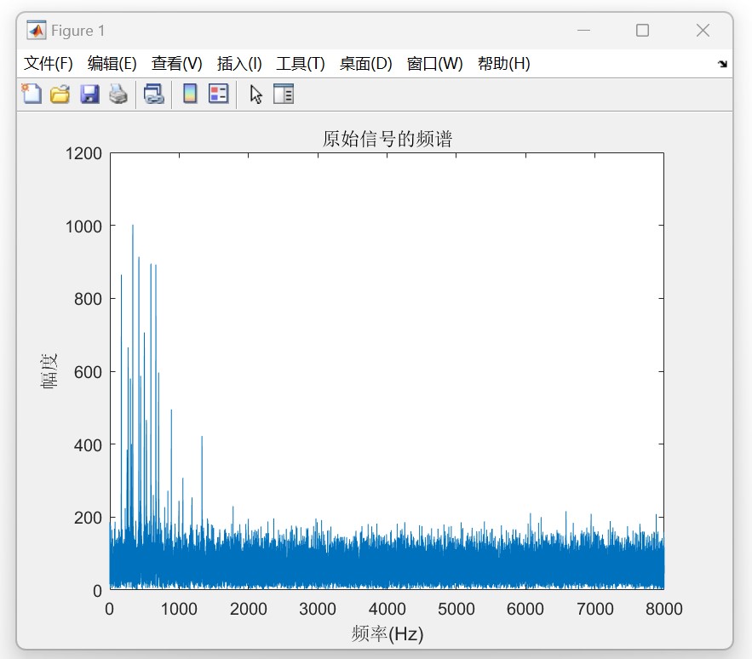Maximize the Figure 1 window
This screenshot has width=752, height=659.
pyautogui.click(x=643, y=30)
